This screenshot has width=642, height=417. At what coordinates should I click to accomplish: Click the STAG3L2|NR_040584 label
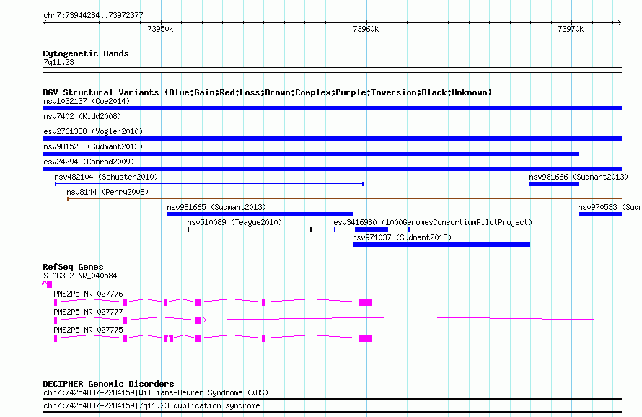click(x=80, y=276)
